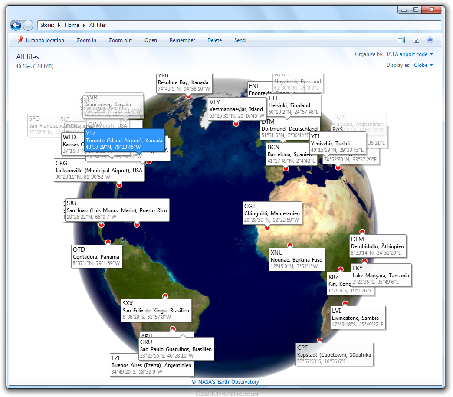
Task: Click Remember in the toolbar
Action: (182, 40)
